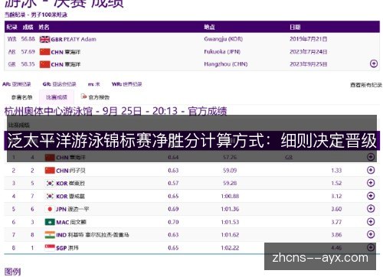This screenshot has width=383, height=277.
Task: Expand details for rank 1 CHN 57.76 row
Action: [371, 157]
